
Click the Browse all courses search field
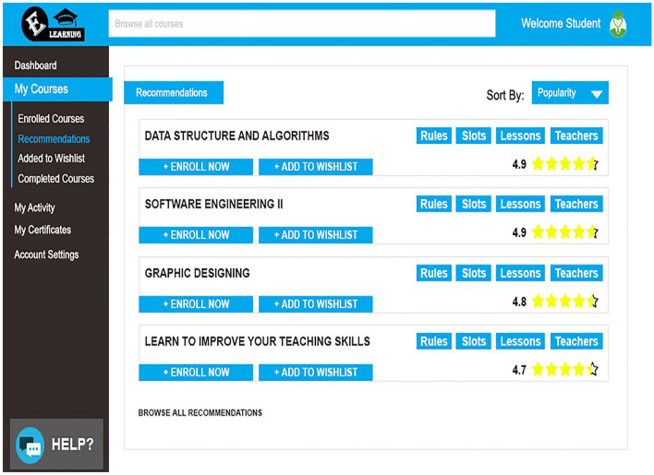tap(301, 24)
